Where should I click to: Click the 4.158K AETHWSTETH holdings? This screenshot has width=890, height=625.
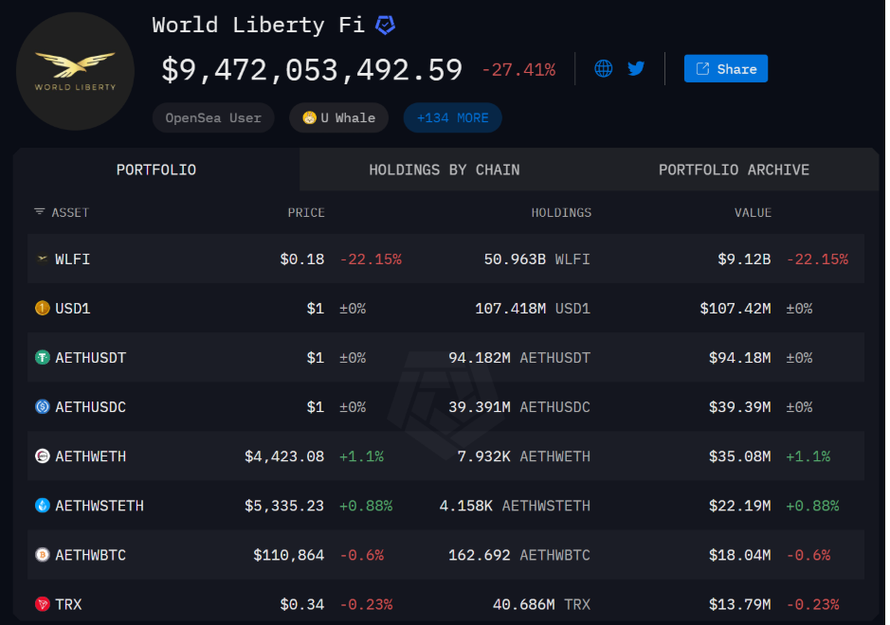[x=515, y=506]
